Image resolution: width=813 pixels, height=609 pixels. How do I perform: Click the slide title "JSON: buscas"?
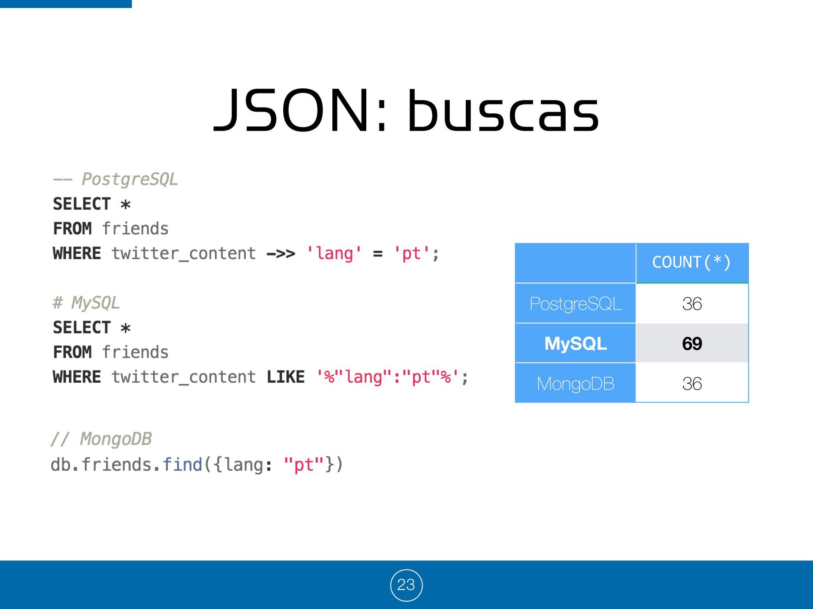click(406, 110)
